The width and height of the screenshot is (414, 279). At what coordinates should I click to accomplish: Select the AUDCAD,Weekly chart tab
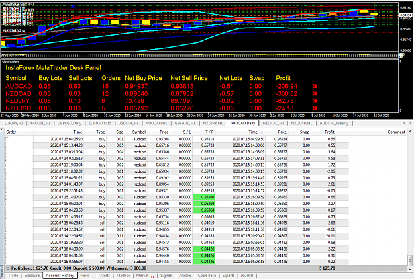334,123
